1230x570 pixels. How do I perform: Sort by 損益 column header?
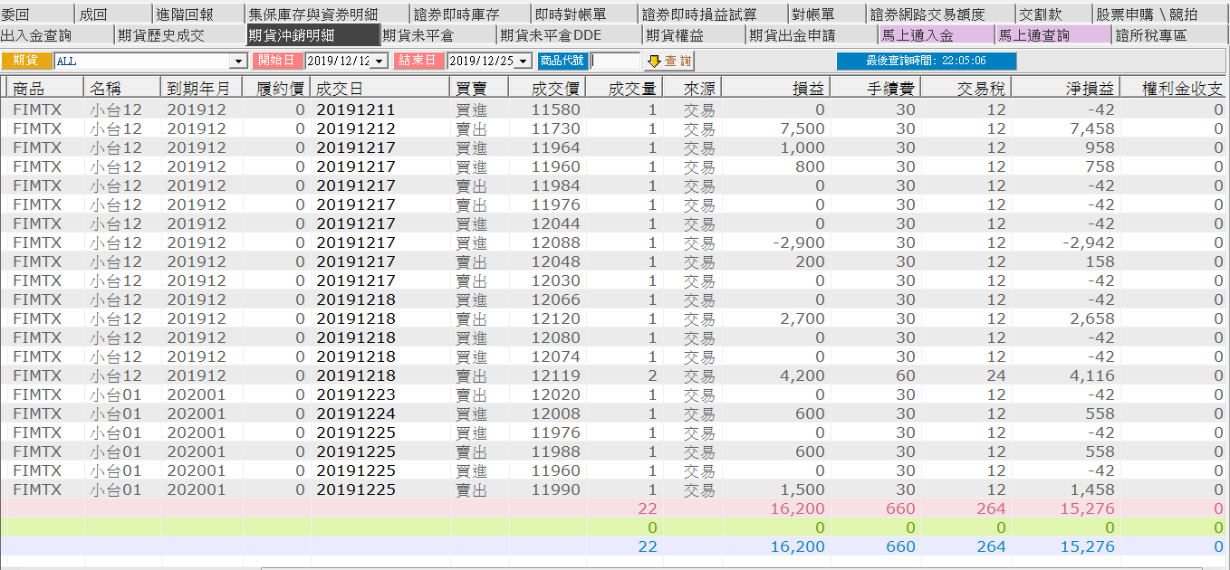click(776, 88)
